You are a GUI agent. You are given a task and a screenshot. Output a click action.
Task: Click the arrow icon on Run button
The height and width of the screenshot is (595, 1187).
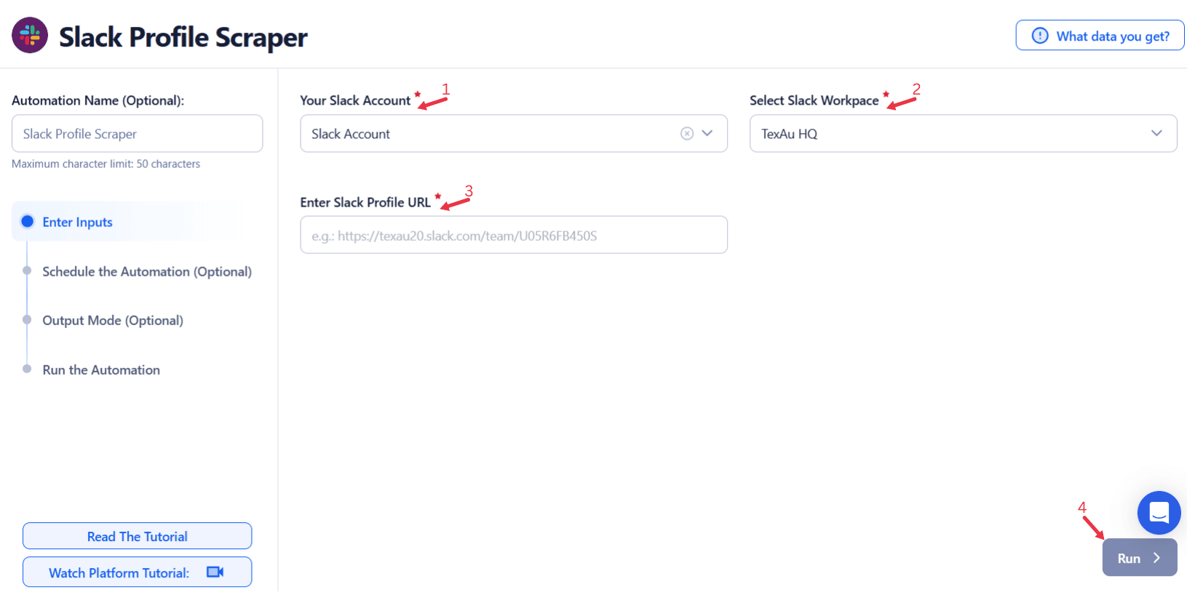(x=1156, y=558)
